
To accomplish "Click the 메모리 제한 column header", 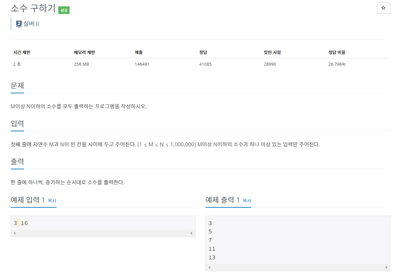I will [x=84, y=52].
